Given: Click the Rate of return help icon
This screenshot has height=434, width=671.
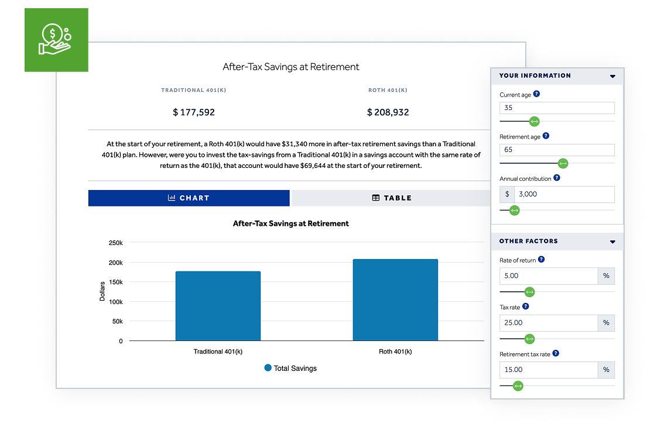Looking at the screenshot, I should click(542, 259).
